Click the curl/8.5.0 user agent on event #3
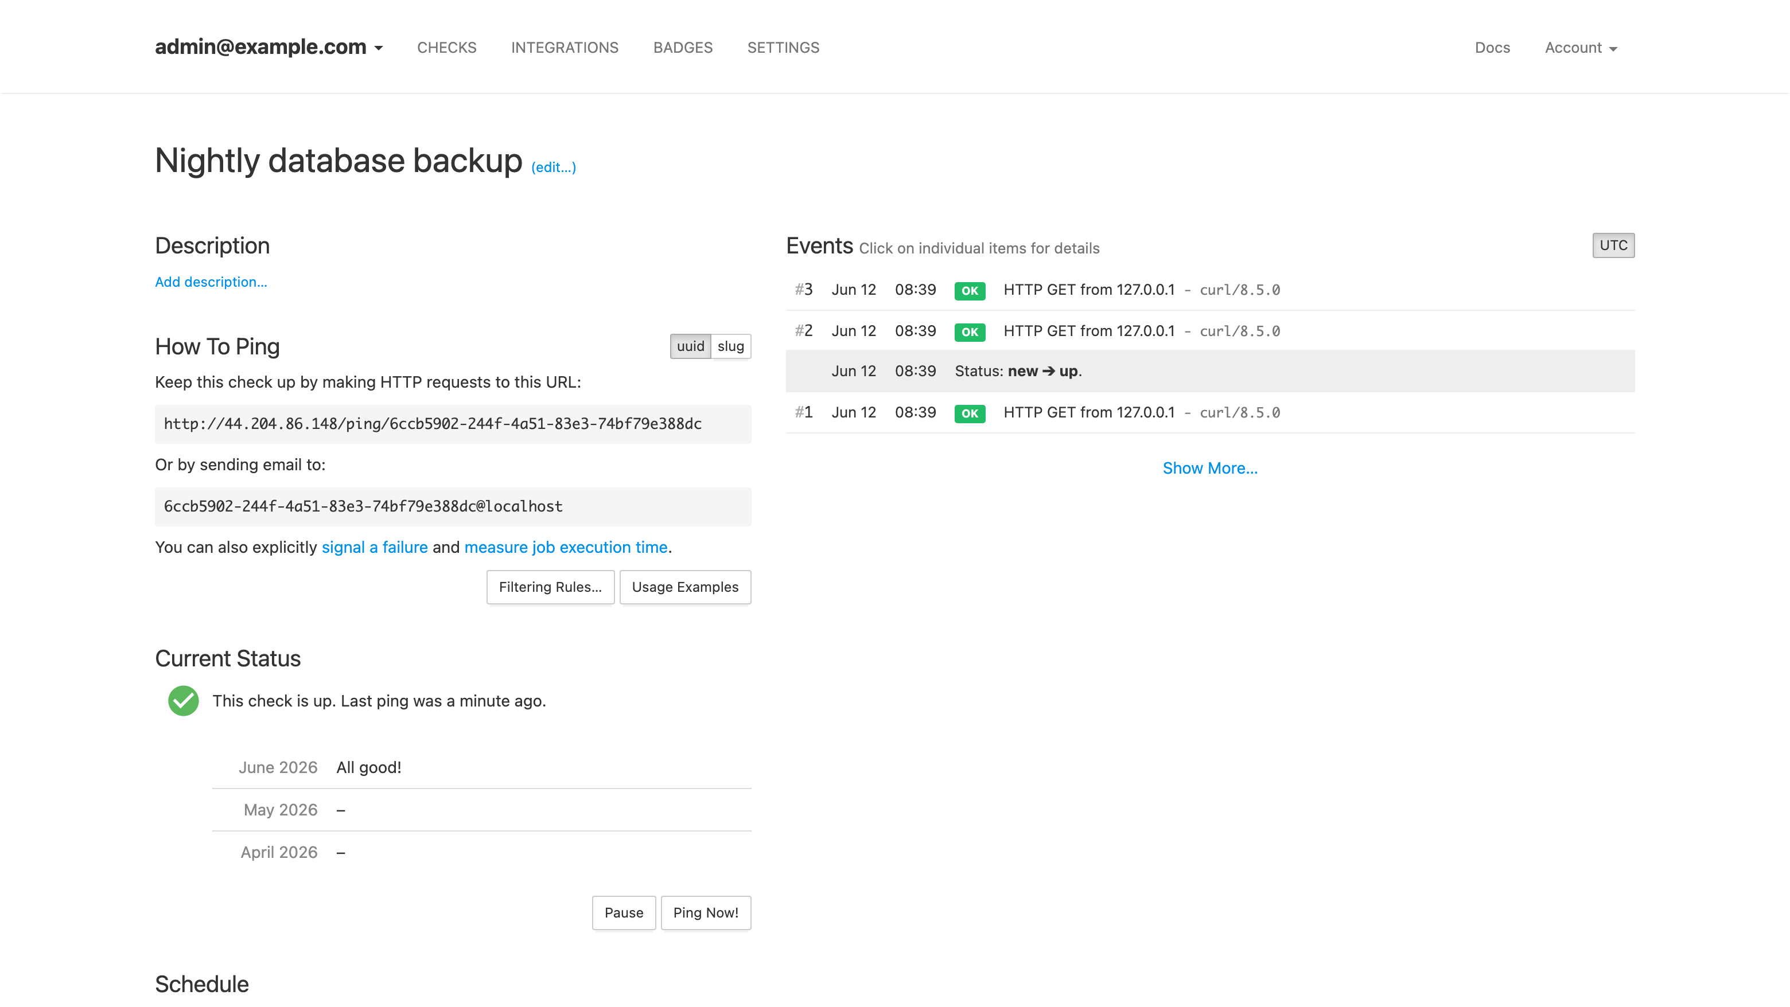The width and height of the screenshot is (1790, 1007). [x=1240, y=290]
